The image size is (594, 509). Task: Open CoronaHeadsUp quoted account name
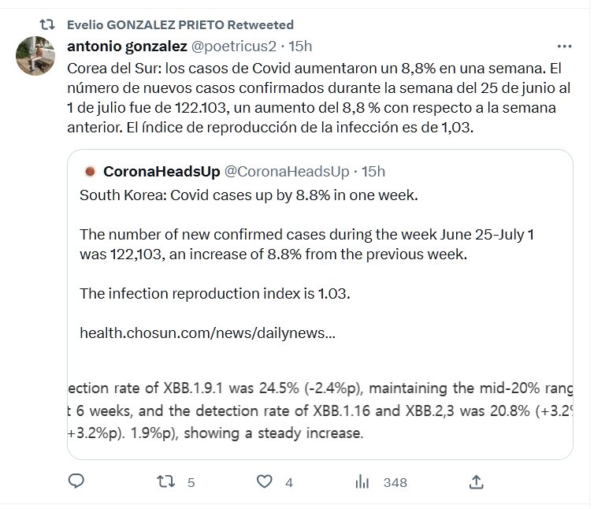[x=160, y=171]
